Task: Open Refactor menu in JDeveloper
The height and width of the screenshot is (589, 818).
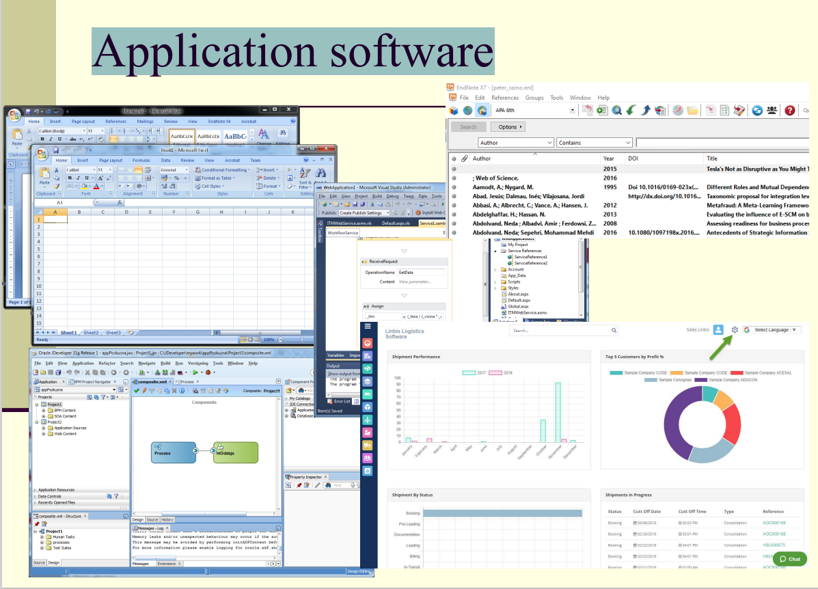Action: point(107,363)
